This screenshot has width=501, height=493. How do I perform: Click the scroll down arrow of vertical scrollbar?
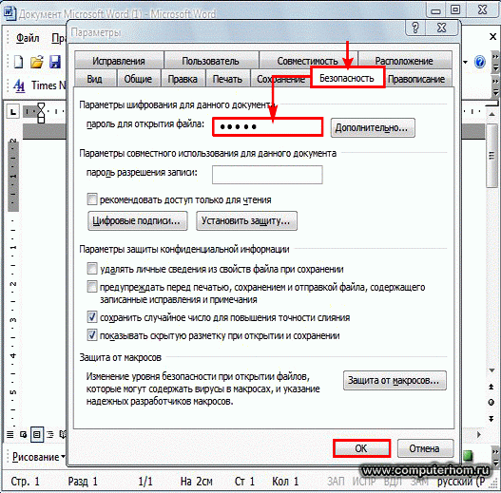click(491, 370)
